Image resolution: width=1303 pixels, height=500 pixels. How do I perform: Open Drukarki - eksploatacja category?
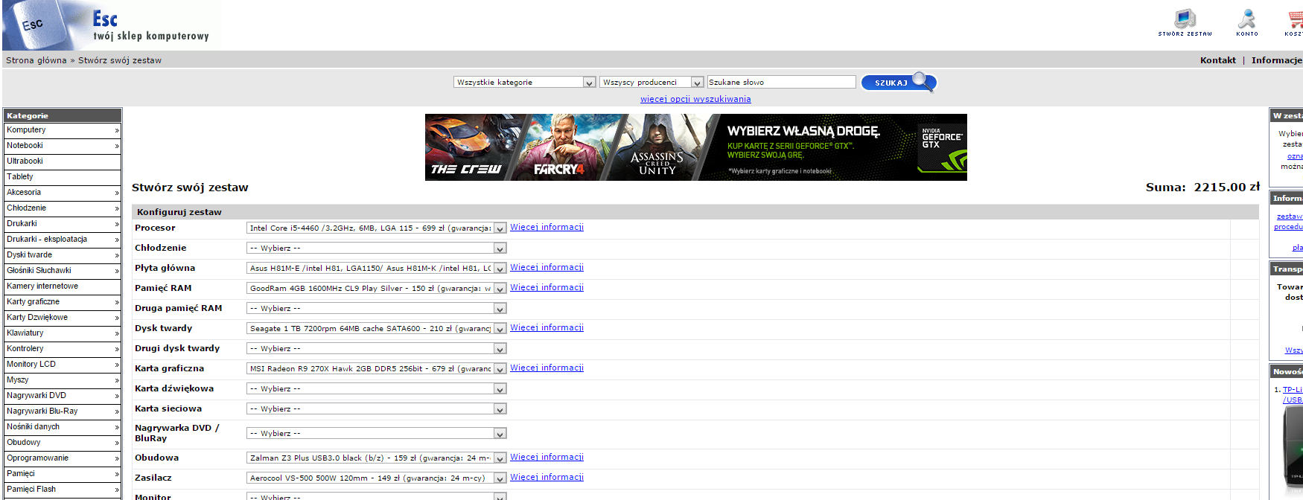click(x=63, y=240)
